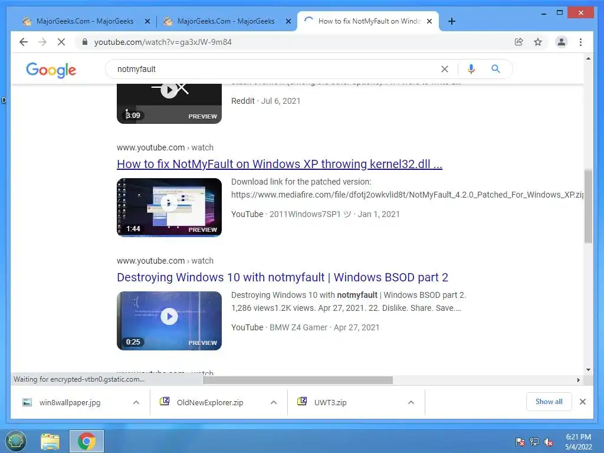Open win8wallpaper.jpg download
The width and height of the screenshot is (604, 453).
pyautogui.click(x=70, y=402)
